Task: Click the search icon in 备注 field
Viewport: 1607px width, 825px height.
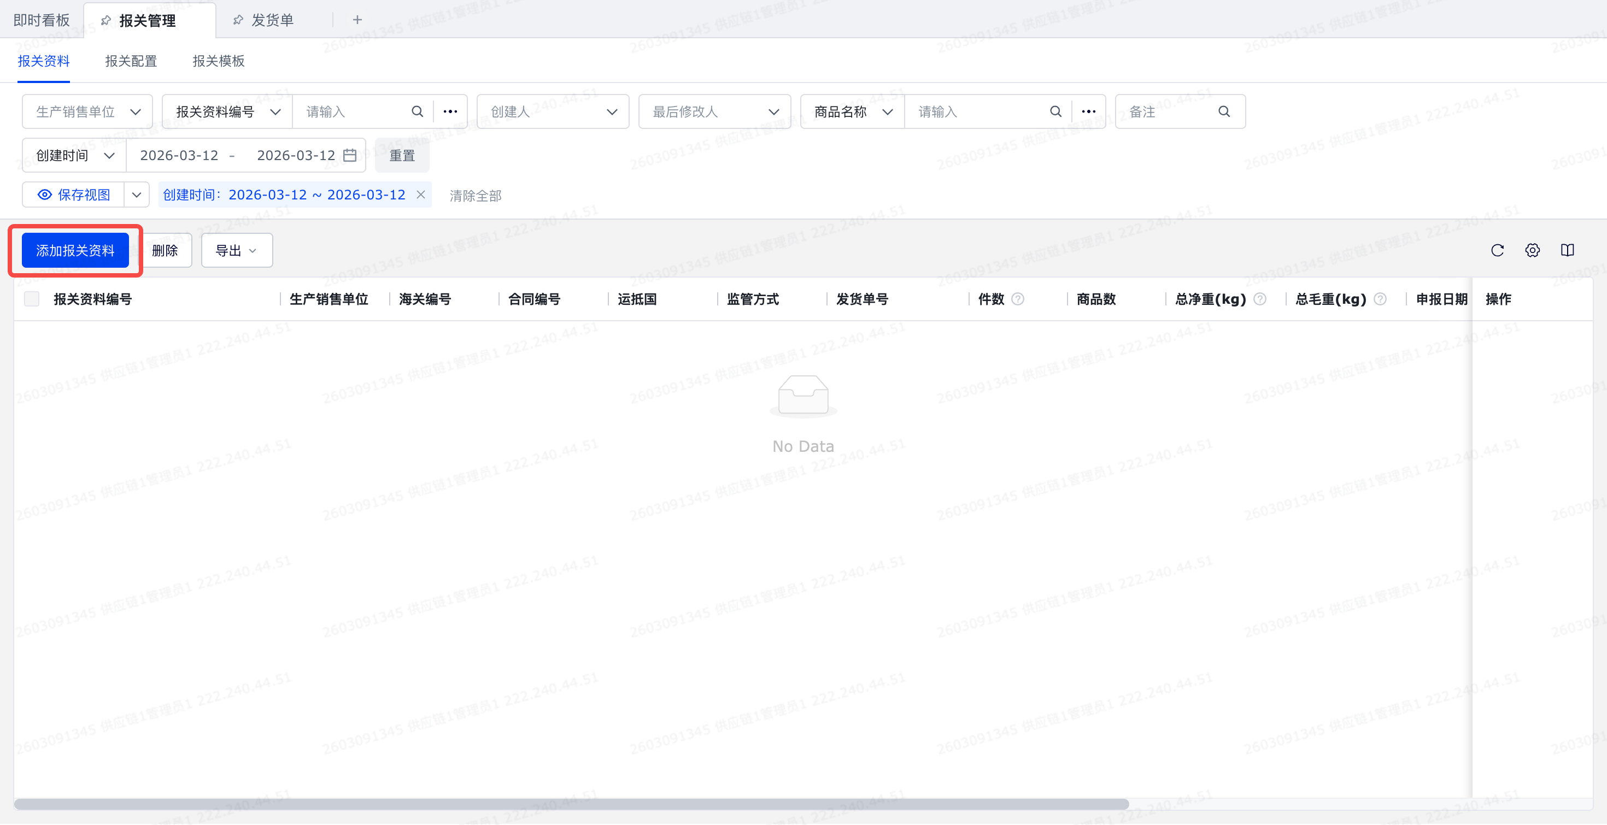Action: [x=1224, y=111]
